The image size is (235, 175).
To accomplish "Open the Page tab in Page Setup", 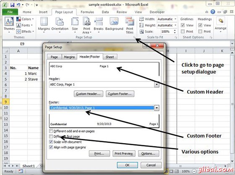I will (x=54, y=57).
